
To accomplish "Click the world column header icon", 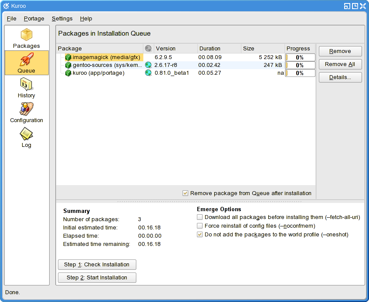I will (148, 48).
